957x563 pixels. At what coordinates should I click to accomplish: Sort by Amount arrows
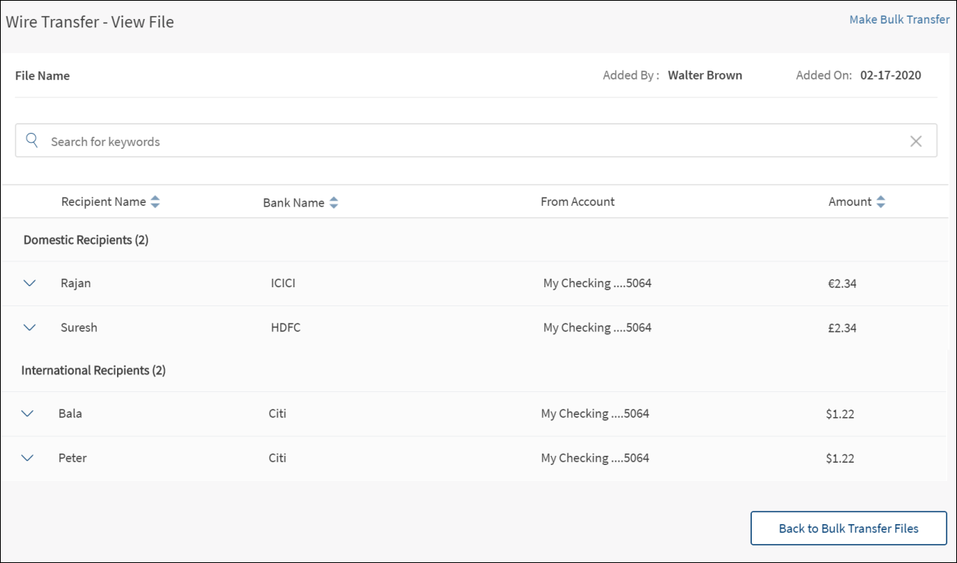(x=881, y=202)
